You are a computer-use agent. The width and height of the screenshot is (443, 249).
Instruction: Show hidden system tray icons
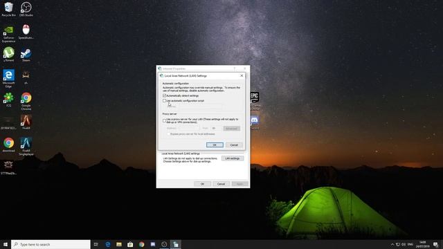click(x=392, y=244)
